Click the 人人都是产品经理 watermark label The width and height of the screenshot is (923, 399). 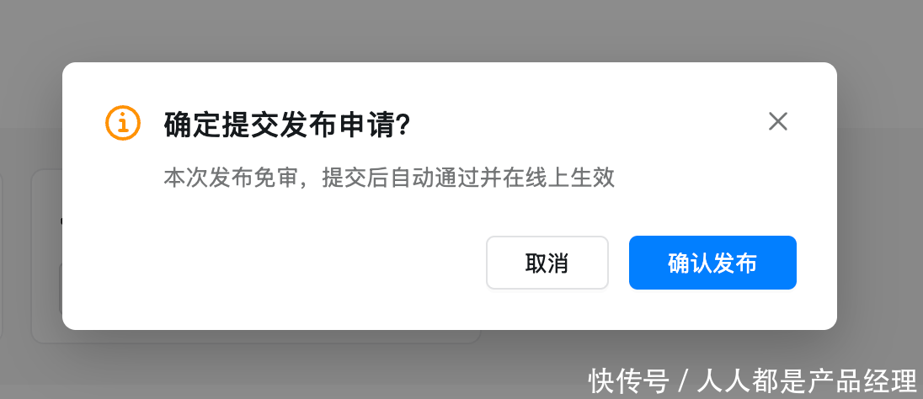click(807, 381)
